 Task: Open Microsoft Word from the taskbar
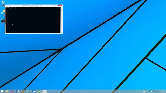(x=18, y=91)
